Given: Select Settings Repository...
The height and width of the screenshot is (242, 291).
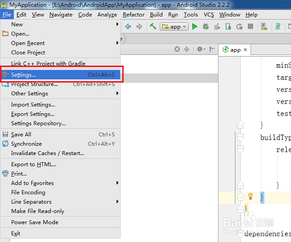Looking at the screenshot, I should click(x=61, y=123).
